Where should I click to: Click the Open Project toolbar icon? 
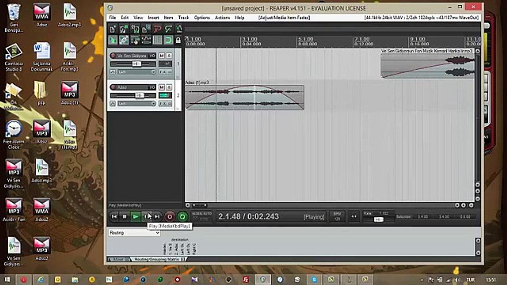pos(124,29)
